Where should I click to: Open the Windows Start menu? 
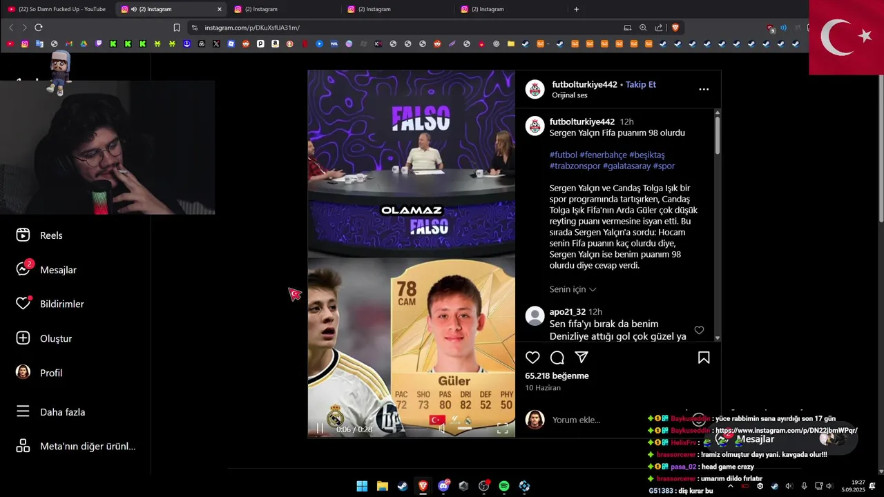coord(362,486)
